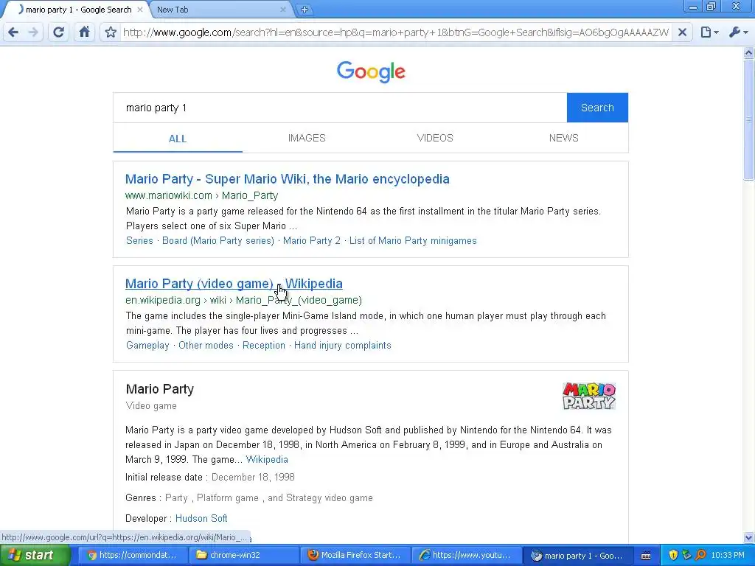Click the orange magnifier tray icon
Image resolution: width=755 pixels, height=566 pixels.
700,556
